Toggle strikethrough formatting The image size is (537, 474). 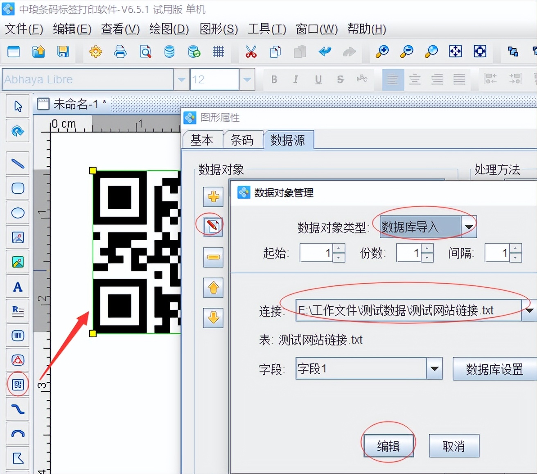pyautogui.click(x=340, y=79)
